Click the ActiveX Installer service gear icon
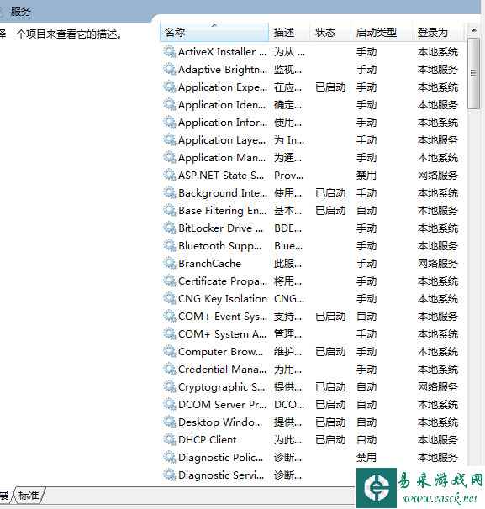This screenshot has width=485, height=509. click(x=170, y=51)
